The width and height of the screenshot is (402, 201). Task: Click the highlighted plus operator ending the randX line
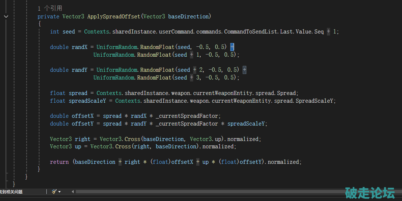[232, 47]
